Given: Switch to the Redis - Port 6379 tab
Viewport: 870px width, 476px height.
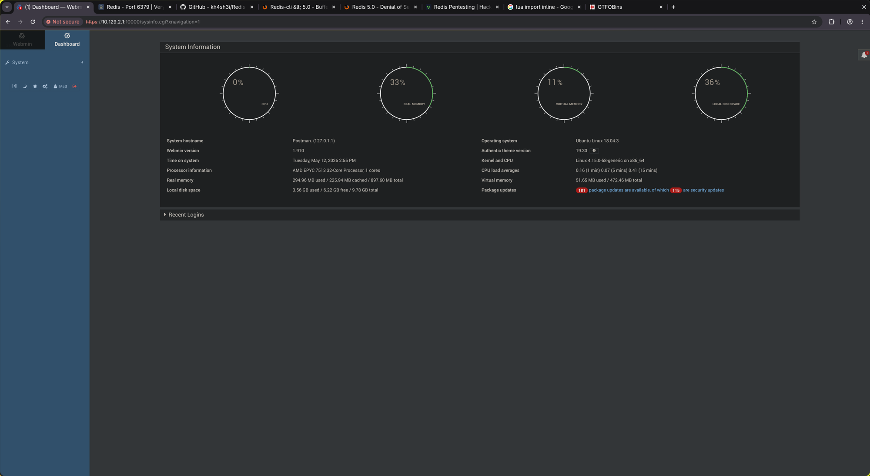Looking at the screenshot, I should pyautogui.click(x=135, y=7).
